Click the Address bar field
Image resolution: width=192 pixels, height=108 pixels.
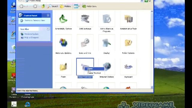click(x=83, y=1)
